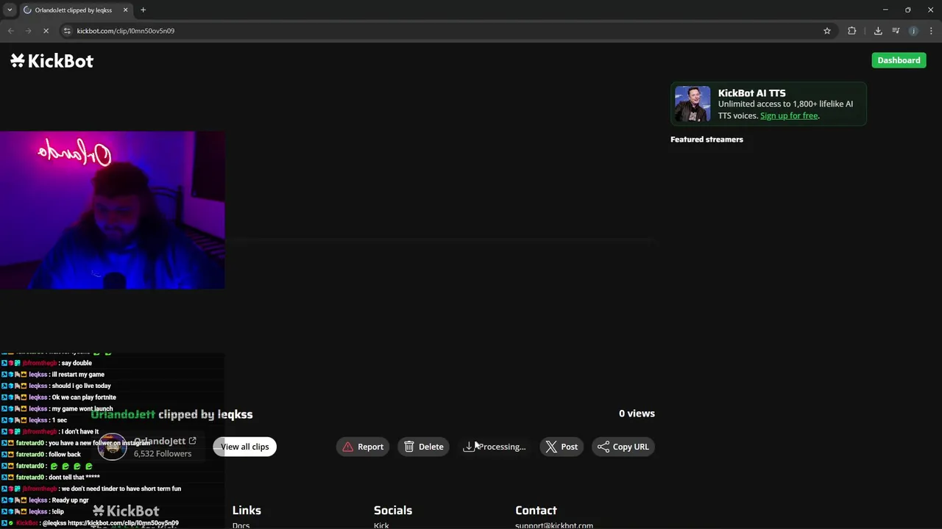Click chat message about tinder short term fun

(x=121, y=489)
